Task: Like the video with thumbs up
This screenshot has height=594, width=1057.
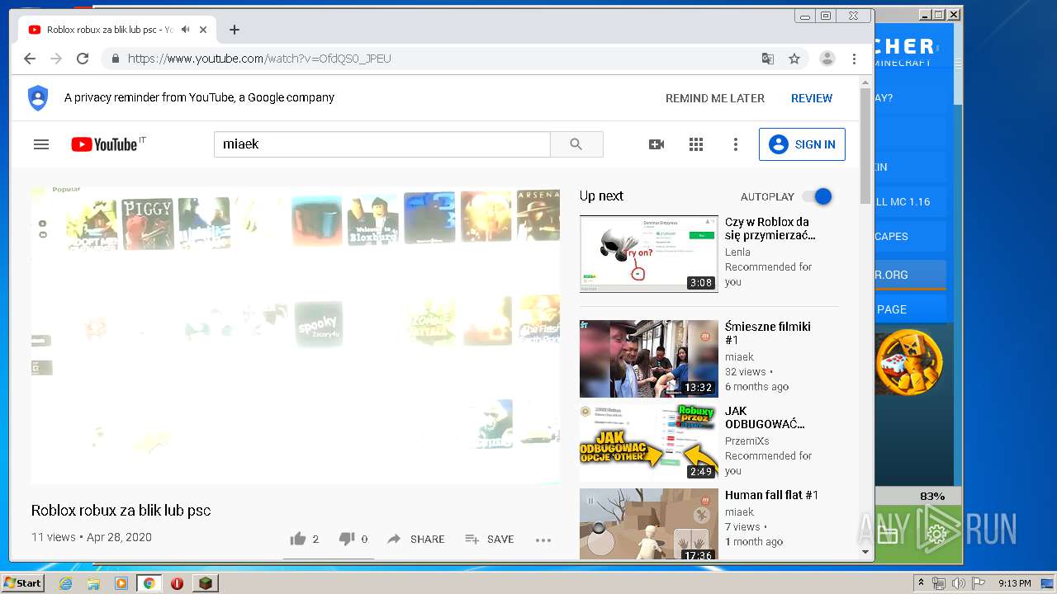Action: point(298,539)
